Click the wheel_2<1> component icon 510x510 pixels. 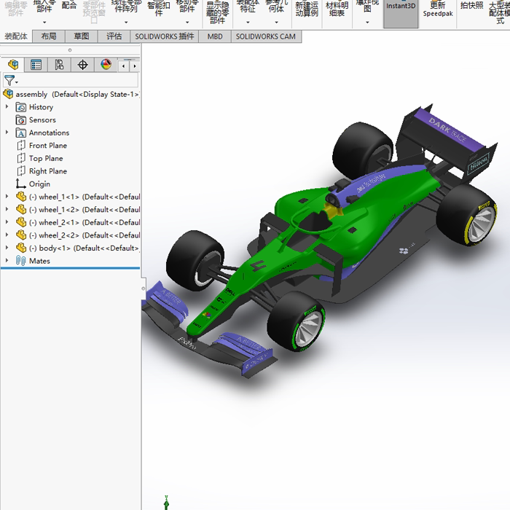21,222
